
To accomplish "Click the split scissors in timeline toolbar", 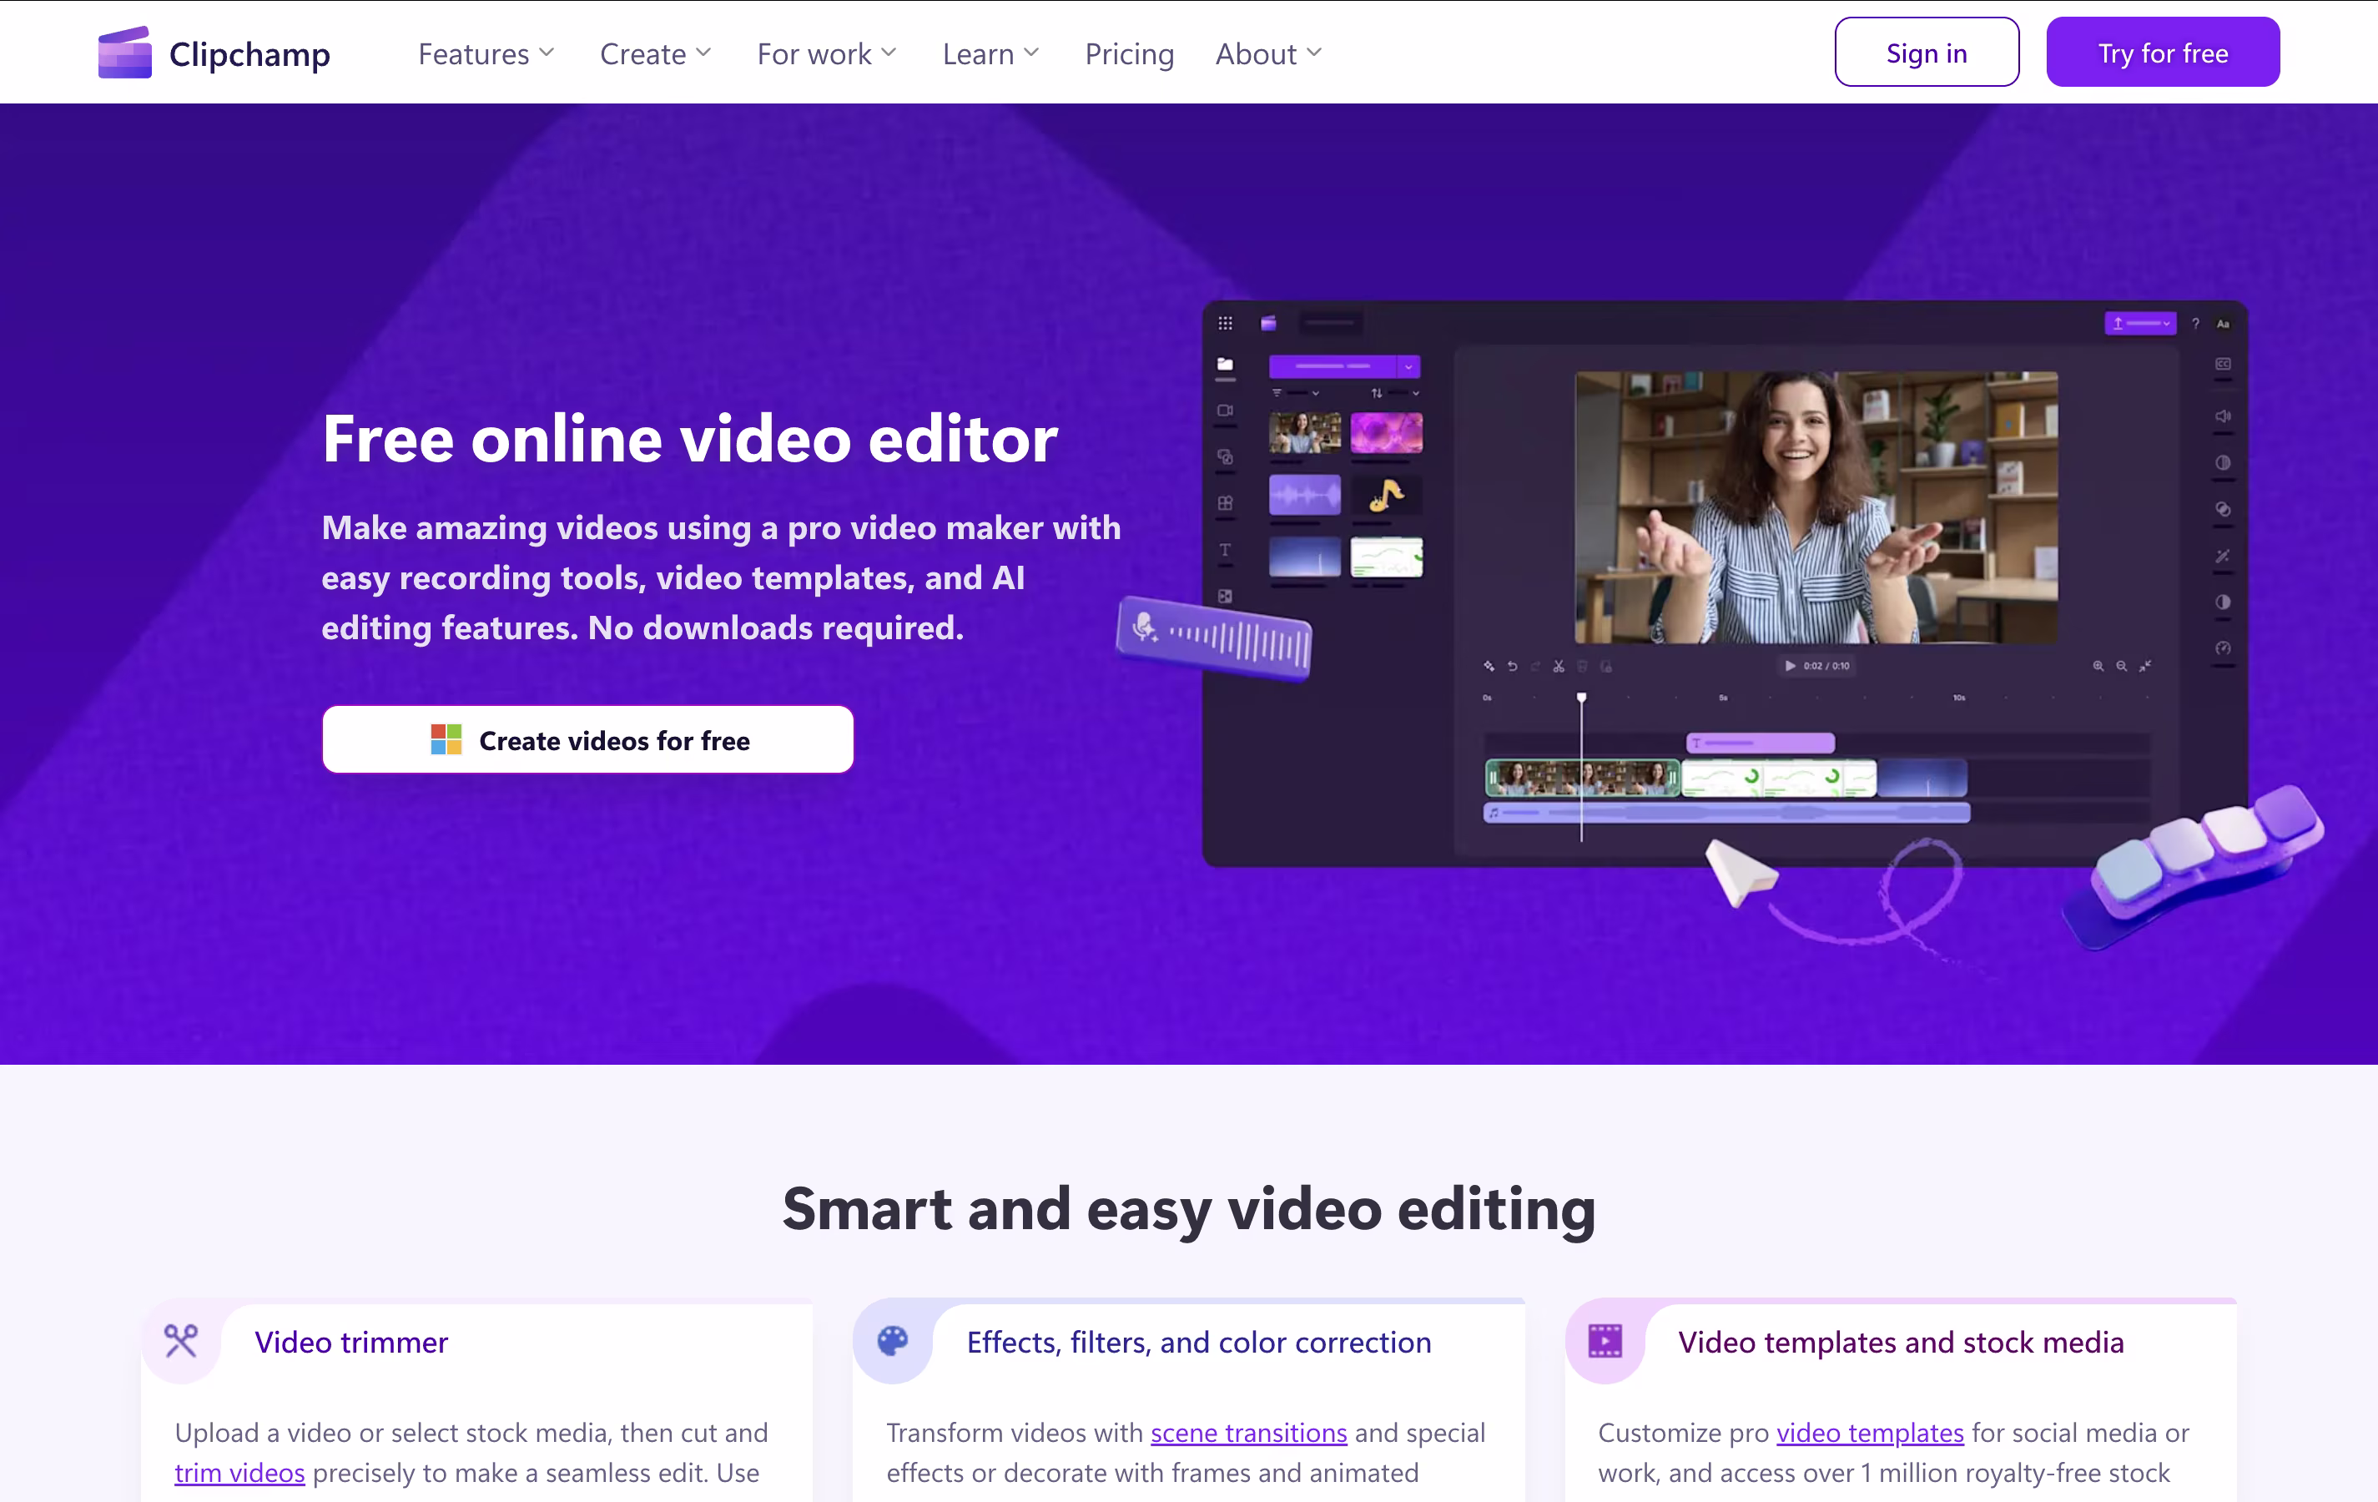I will 1559,666.
